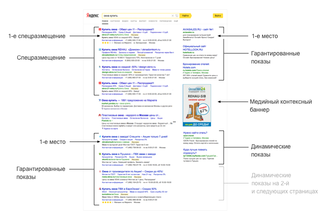
Task: Open search settings icon in the search bar
Action: point(176,16)
